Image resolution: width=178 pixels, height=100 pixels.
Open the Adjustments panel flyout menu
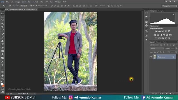[177, 26]
